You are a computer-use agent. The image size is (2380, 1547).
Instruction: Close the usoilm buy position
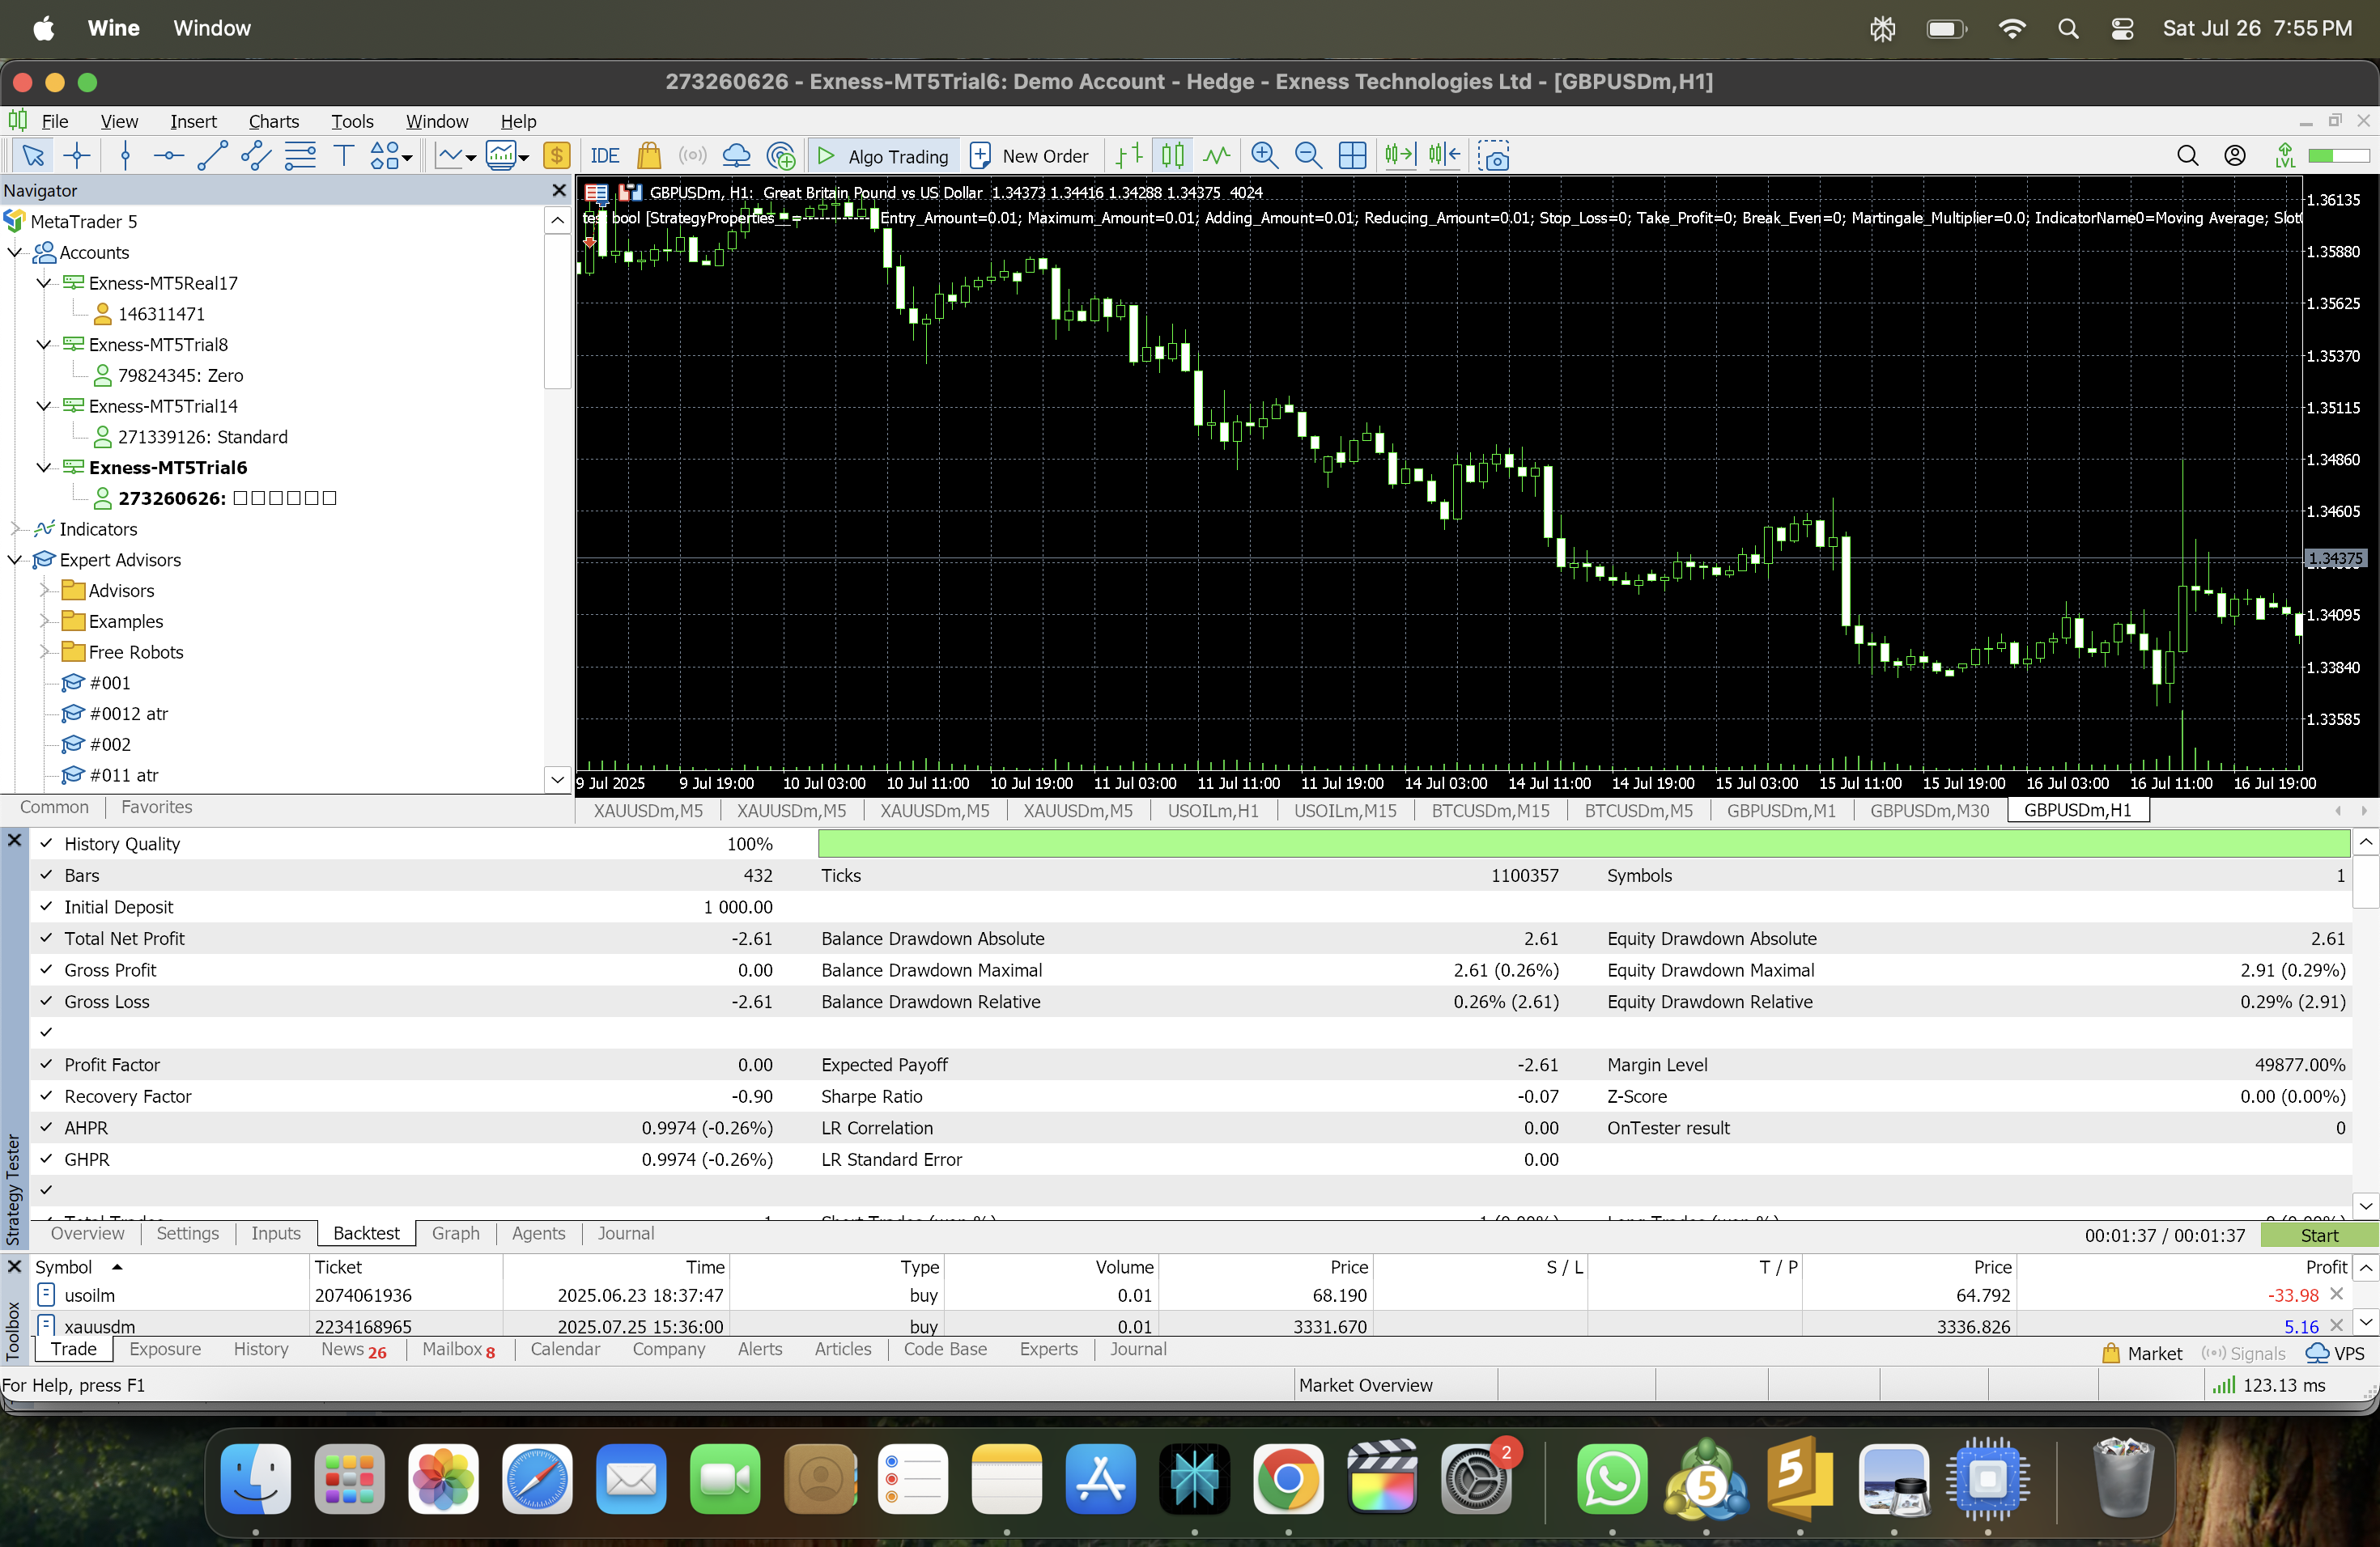coord(2337,1295)
